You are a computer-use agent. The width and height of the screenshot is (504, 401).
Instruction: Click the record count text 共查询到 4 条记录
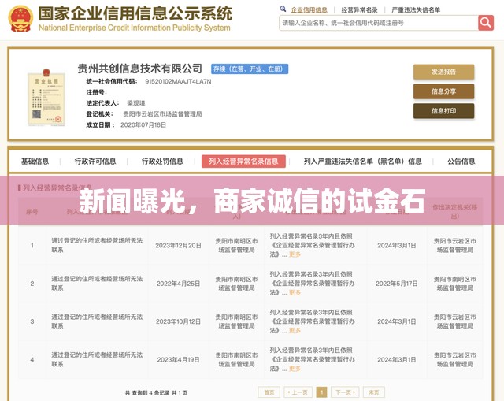click(147, 392)
